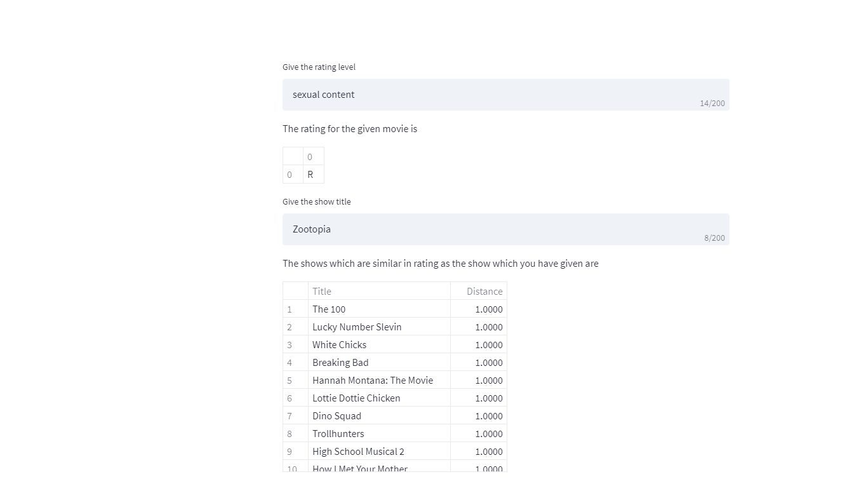Select the 'Trollhunters' cell
Screen dimensions: 847x479
[338, 433]
